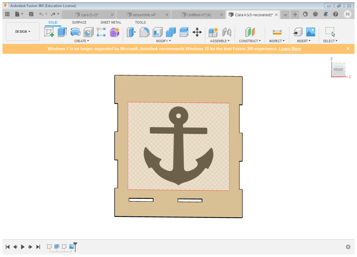357x257 pixels.
Task: Expand the SELECT menu
Action: coord(330,41)
